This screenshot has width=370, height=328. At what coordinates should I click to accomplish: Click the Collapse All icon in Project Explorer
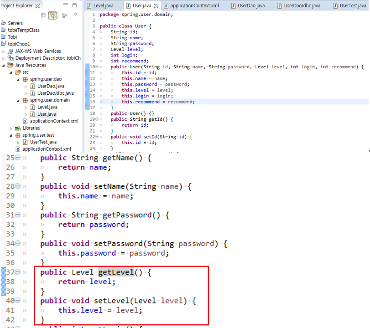[44, 16]
